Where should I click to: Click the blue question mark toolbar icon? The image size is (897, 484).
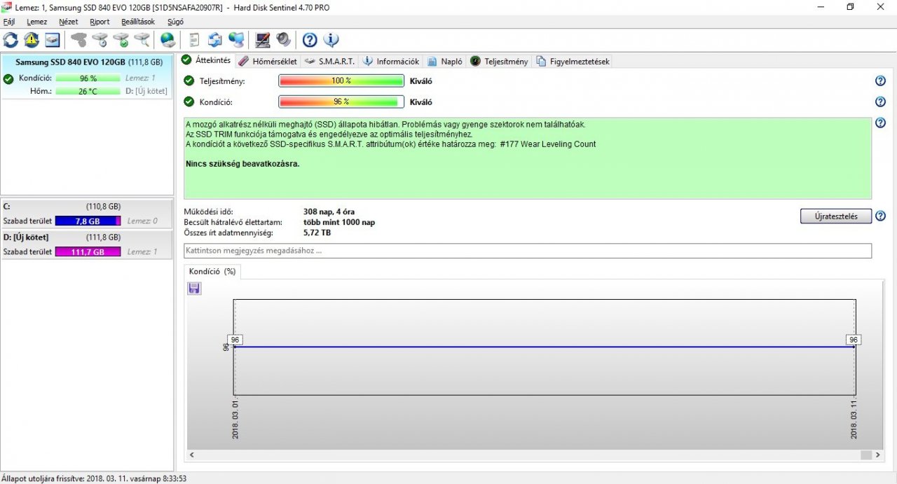[x=310, y=39]
